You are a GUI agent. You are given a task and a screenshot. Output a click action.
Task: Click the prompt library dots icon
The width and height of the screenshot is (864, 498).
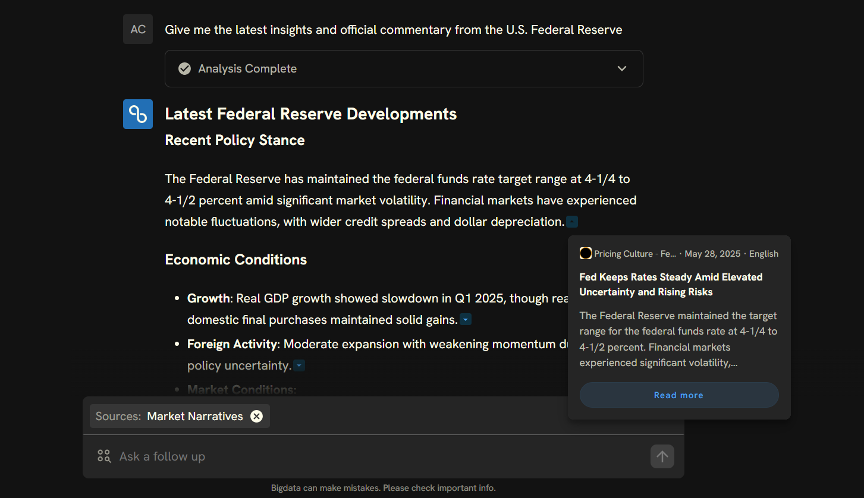pyautogui.click(x=104, y=456)
